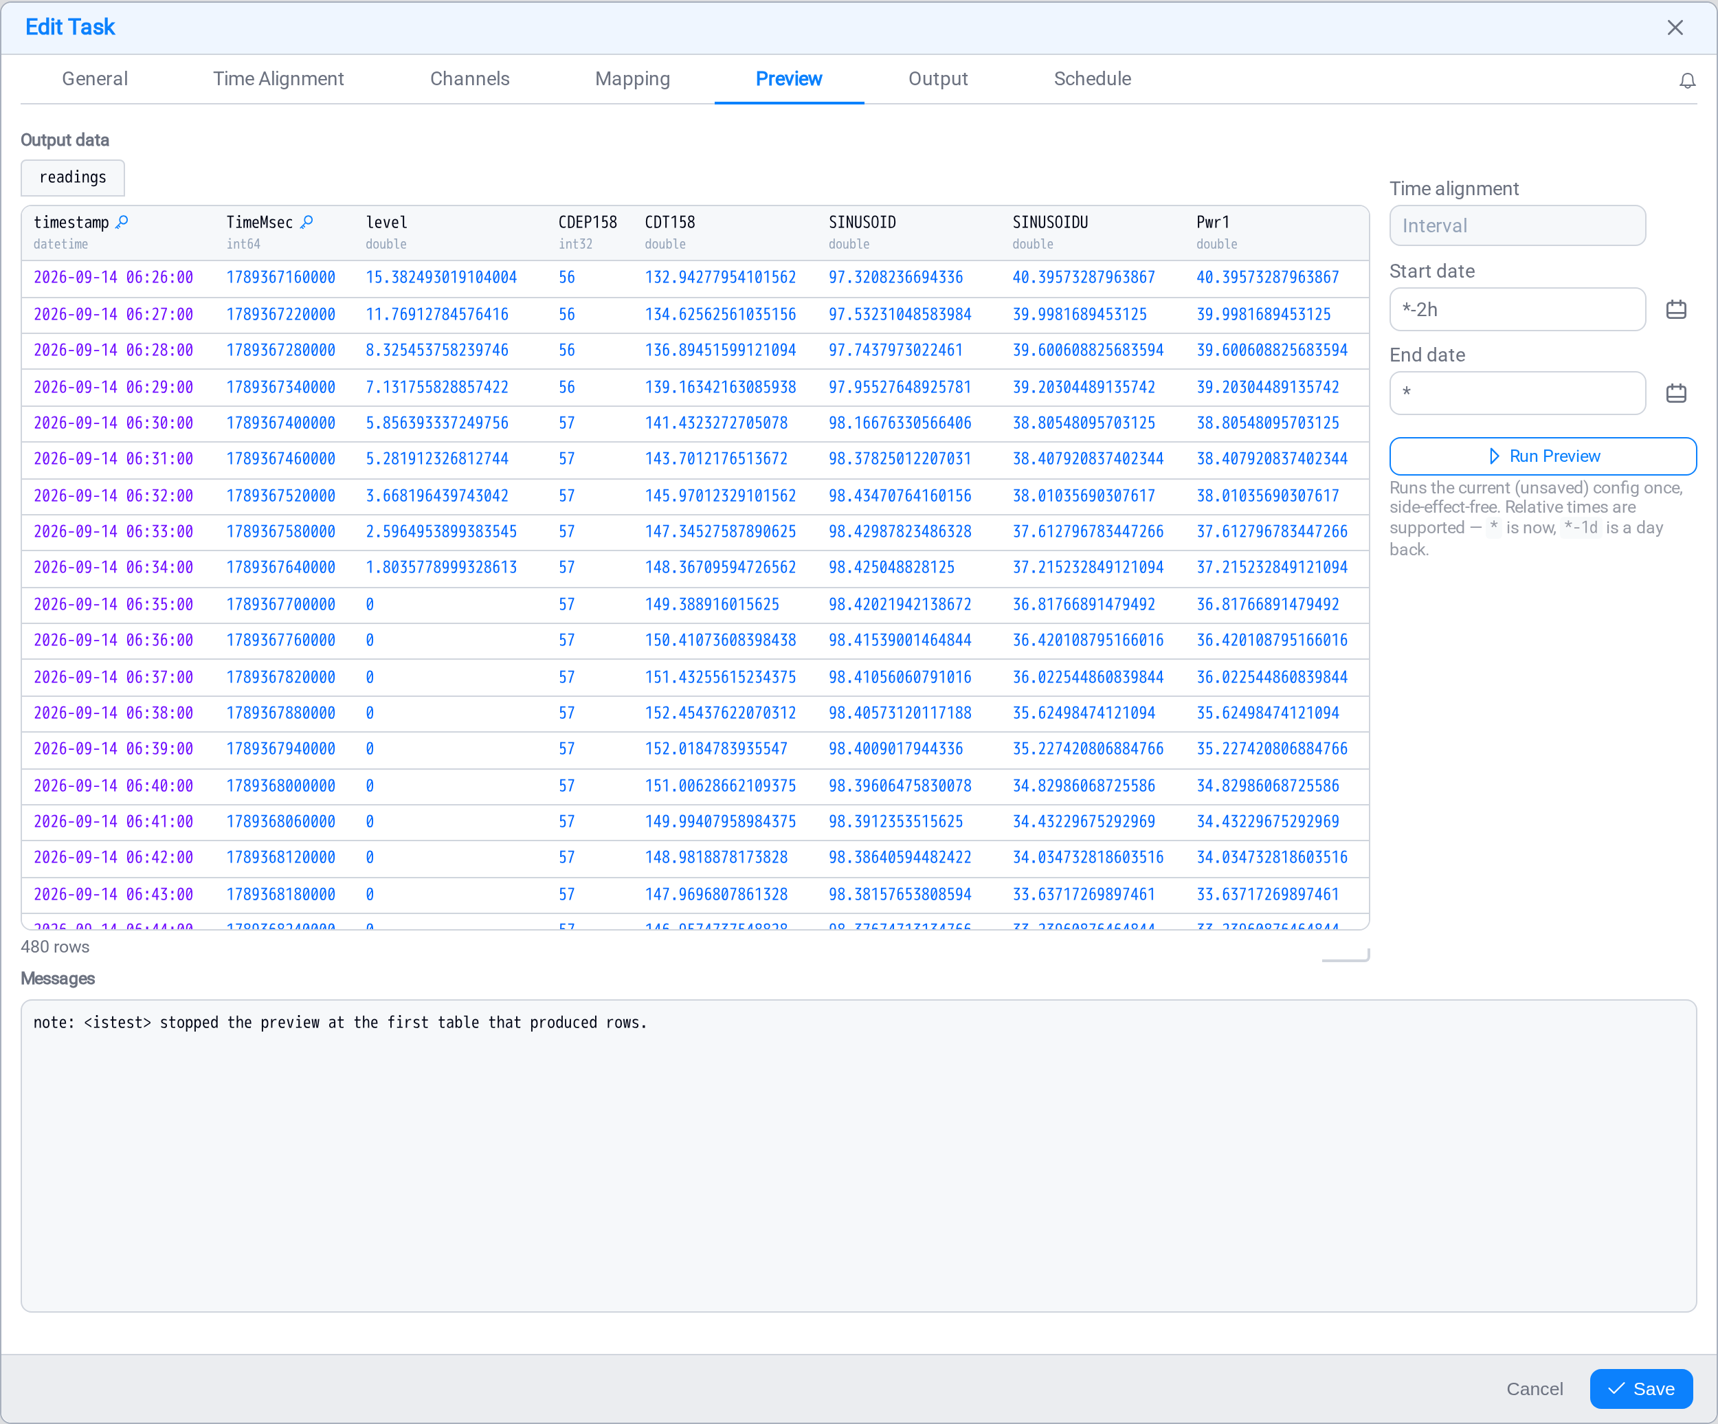Click the SINUSOIDU column header

click(1049, 222)
